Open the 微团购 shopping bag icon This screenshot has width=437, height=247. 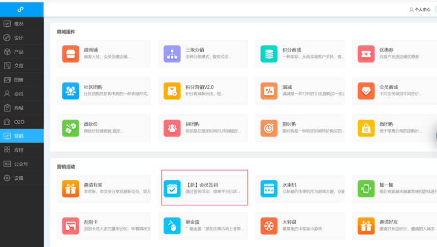coord(366,128)
